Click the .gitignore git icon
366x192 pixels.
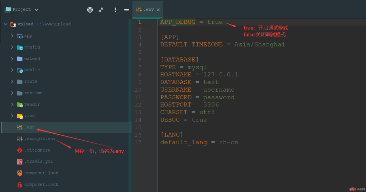pos(20,150)
